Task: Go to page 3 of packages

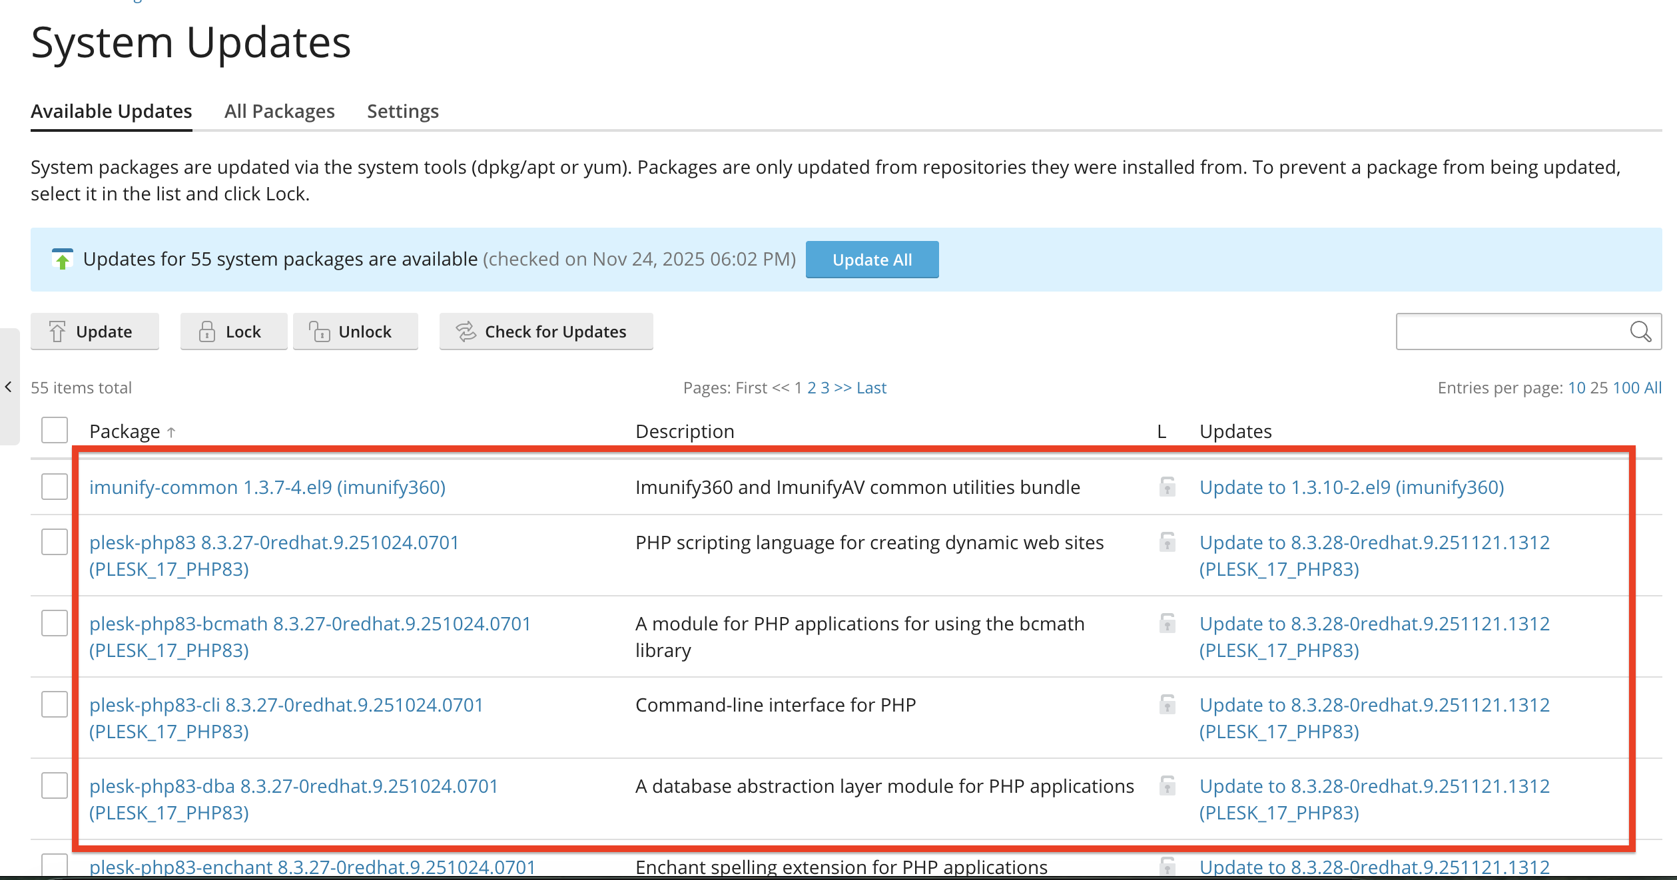Action: pos(825,387)
